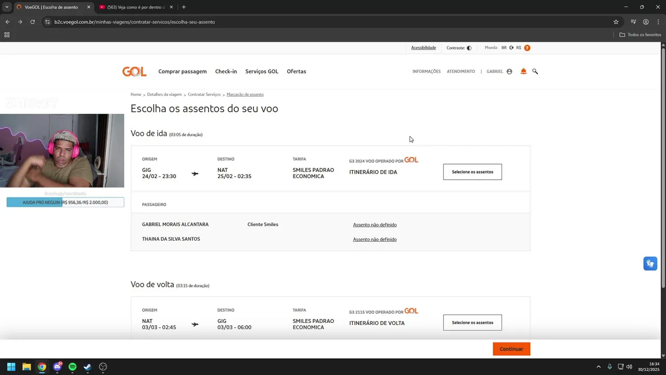Click the streamer webcam overlay
This screenshot has height=375, width=666.
pos(62,151)
